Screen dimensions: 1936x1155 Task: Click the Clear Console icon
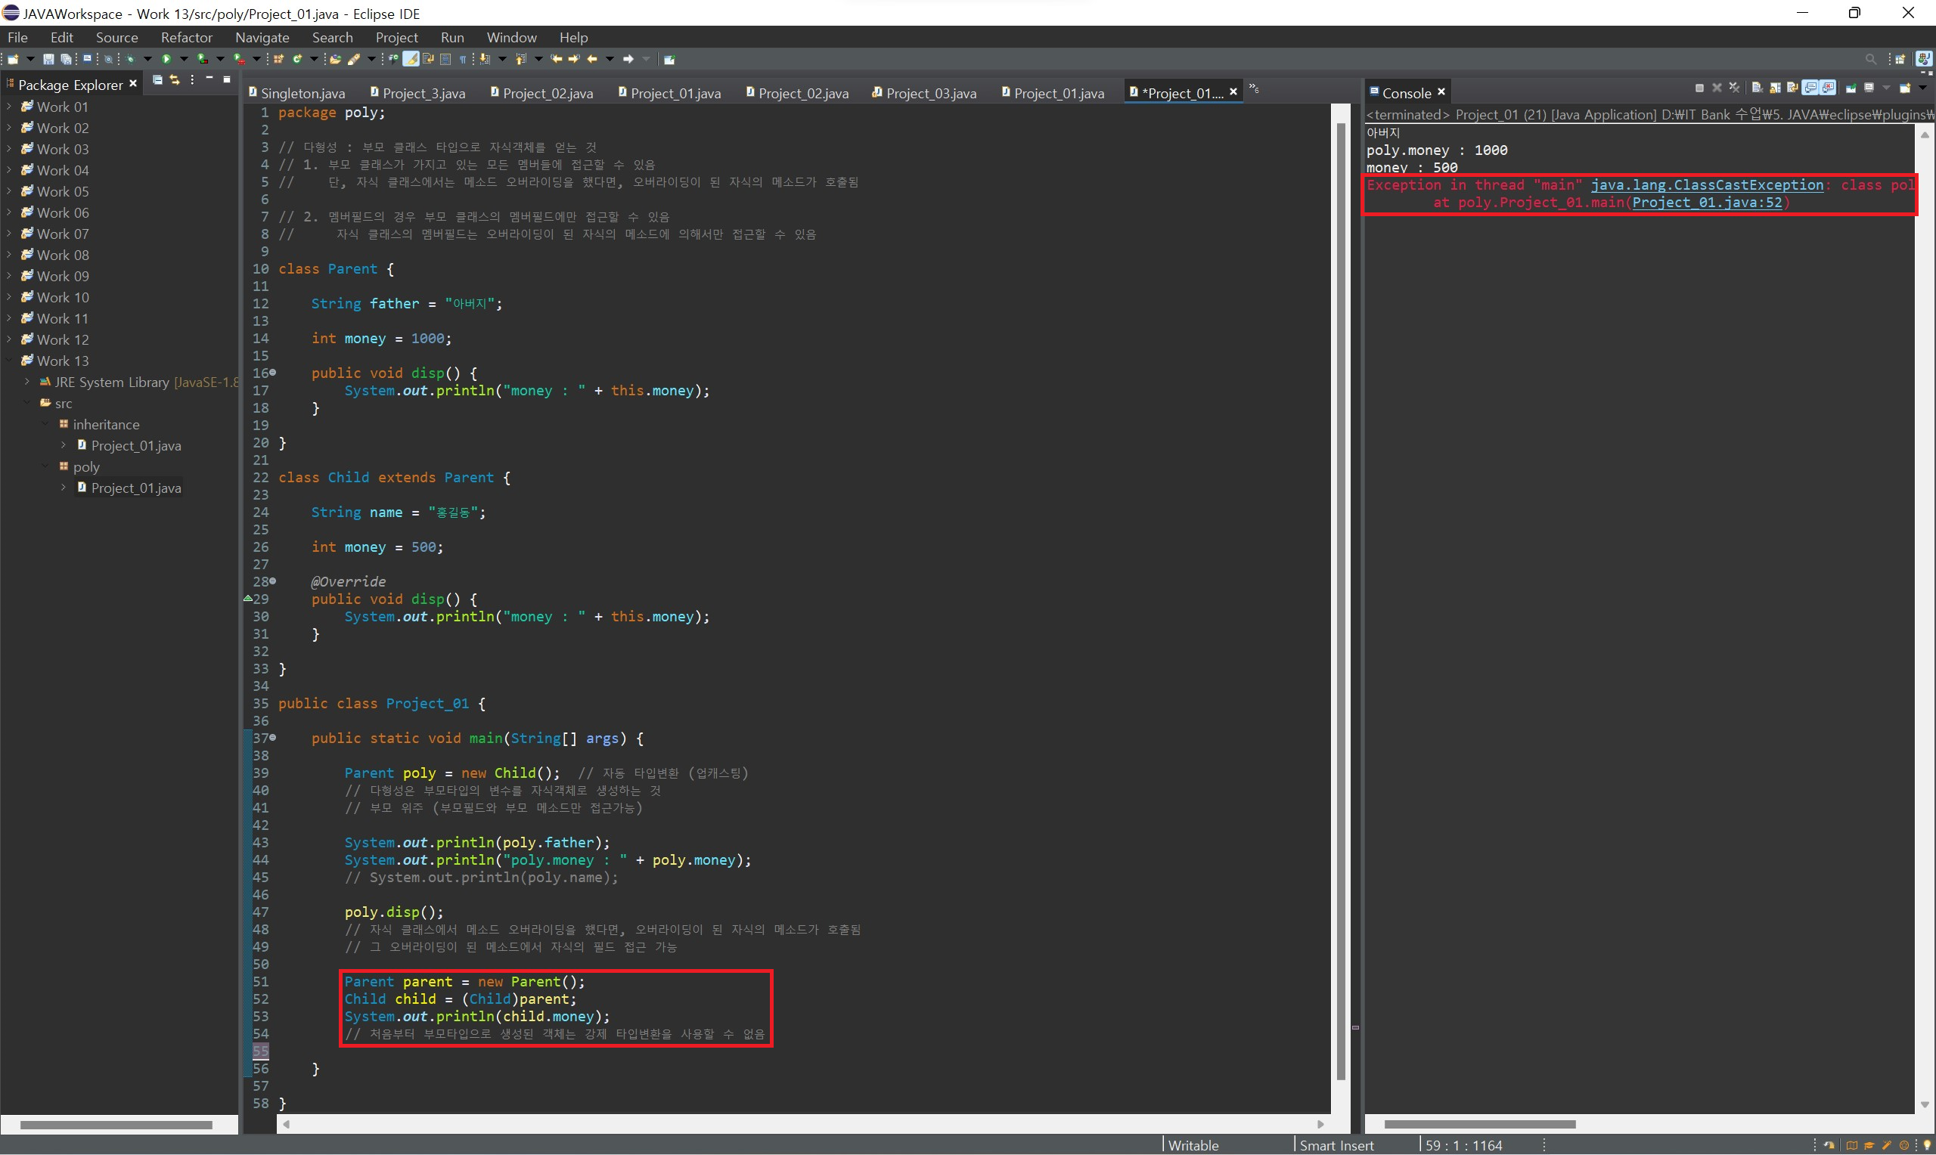pos(1758,88)
